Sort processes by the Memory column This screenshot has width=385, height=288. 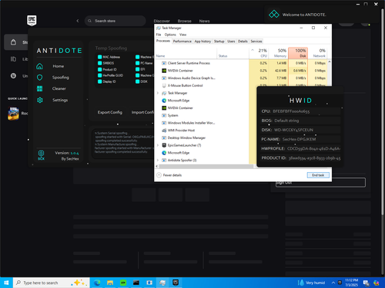pos(278,53)
